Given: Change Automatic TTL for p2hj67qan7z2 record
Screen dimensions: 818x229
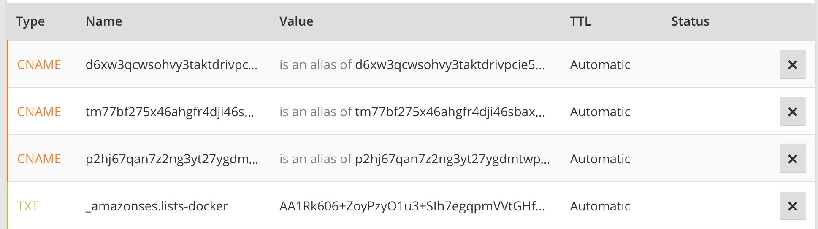Looking at the screenshot, I should point(600,159).
